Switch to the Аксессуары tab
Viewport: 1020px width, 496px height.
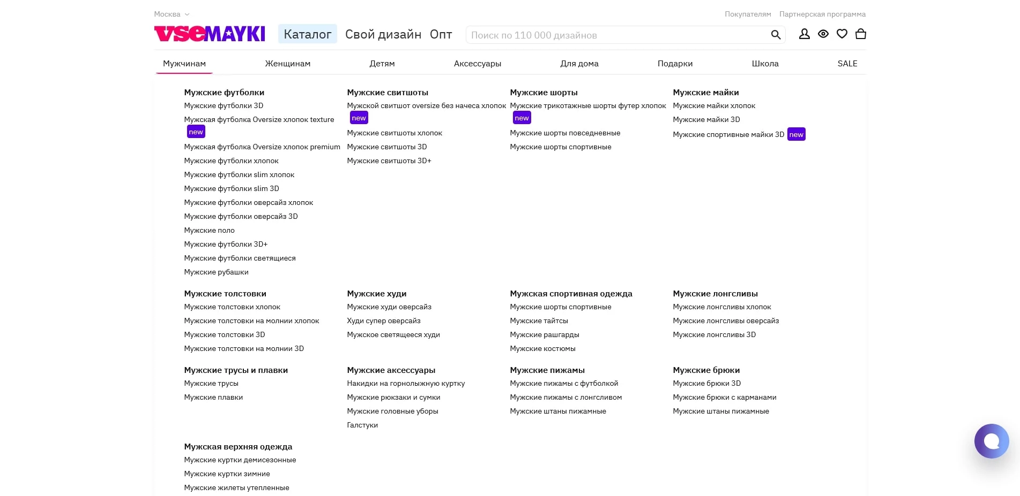pyautogui.click(x=477, y=64)
